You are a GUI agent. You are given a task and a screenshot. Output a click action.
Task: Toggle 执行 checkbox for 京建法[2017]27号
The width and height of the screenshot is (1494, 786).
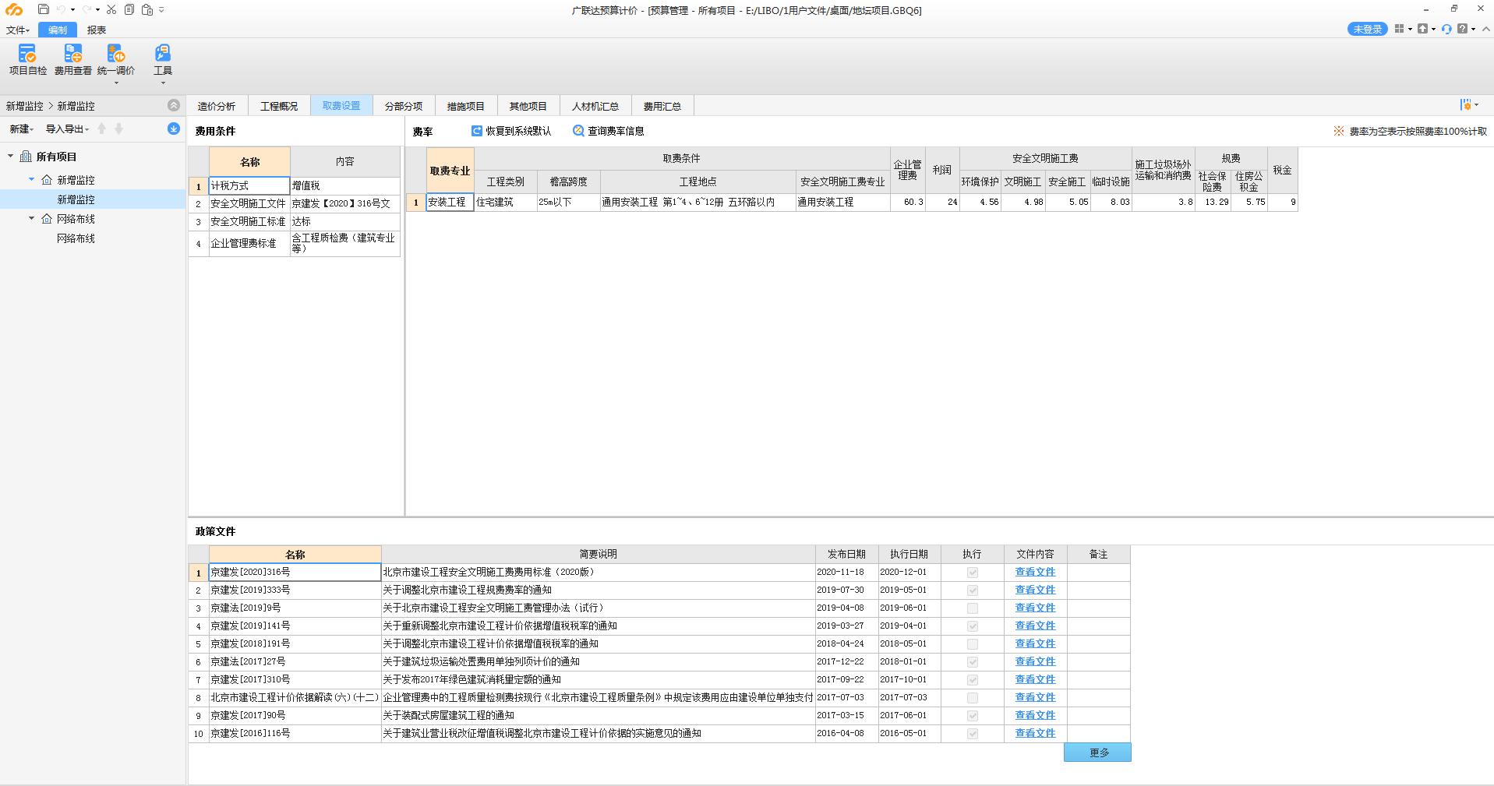pyautogui.click(x=973, y=662)
